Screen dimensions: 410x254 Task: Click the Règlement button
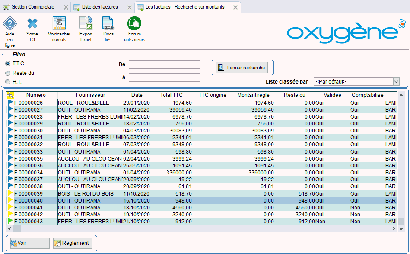point(72,243)
